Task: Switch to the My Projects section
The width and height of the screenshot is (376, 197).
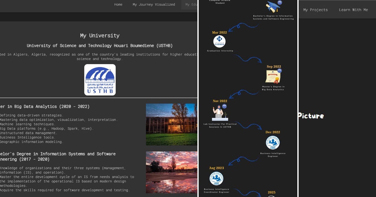Action: coord(316,10)
